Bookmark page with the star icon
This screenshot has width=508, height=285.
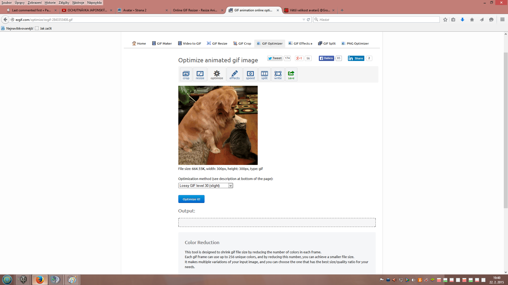[445, 20]
